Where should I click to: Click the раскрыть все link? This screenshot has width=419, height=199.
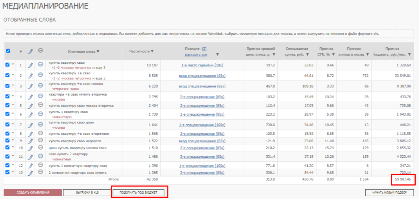[x=196, y=54]
